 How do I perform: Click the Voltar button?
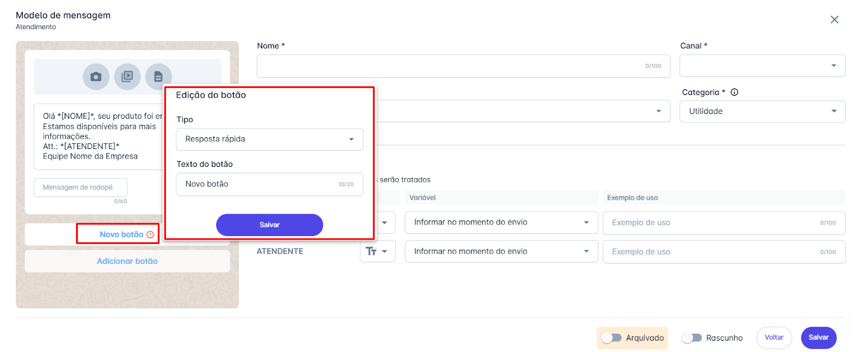tap(774, 337)
